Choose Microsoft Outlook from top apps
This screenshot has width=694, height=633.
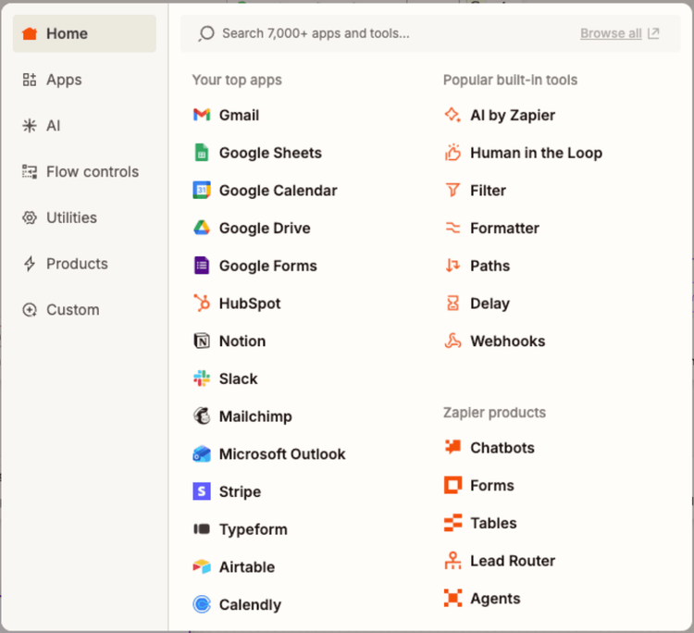point(281,454)
